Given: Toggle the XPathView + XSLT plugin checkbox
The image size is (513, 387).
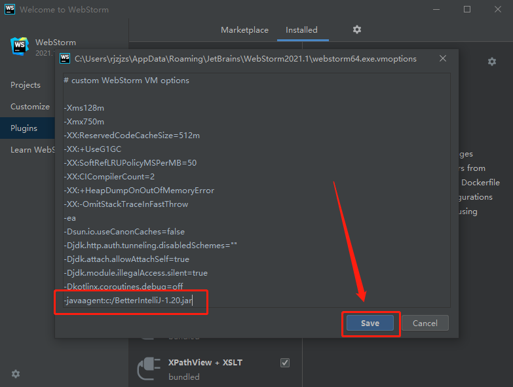Looking at the screenshot, I should tap(285, 363).
